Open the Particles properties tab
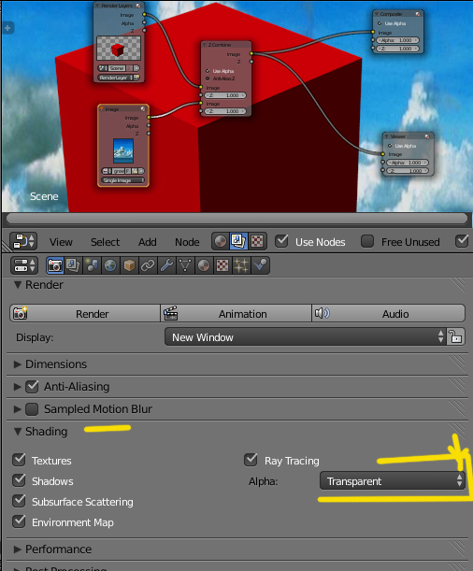Screen dimensions: 473x571 point(241,265)
